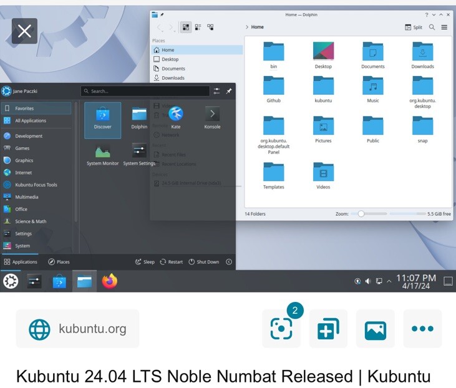Select Downloads in Dolphin Places panel
The width and height of the screenshot is (456, 388).
(197, 78)
